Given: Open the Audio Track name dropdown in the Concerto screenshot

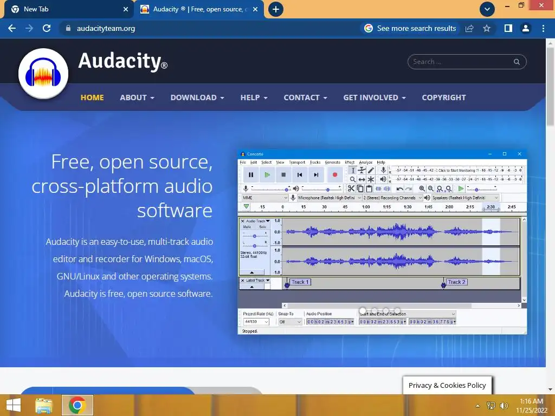Looking at the screenshot, I should coord(257,221).
